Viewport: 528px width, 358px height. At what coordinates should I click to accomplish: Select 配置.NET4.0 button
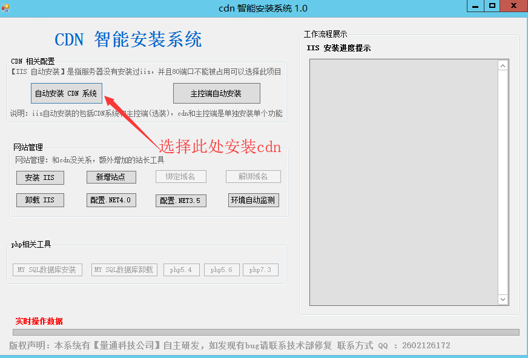point(111,200)
